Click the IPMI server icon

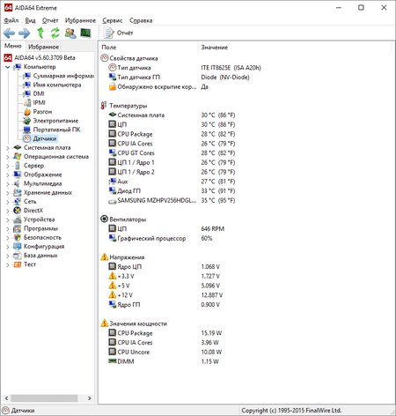tap(27, 102)
